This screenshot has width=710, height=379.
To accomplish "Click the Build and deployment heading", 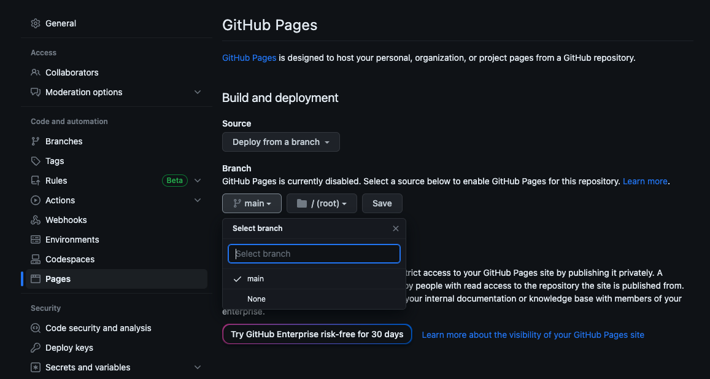I will (x=280, y=98).
